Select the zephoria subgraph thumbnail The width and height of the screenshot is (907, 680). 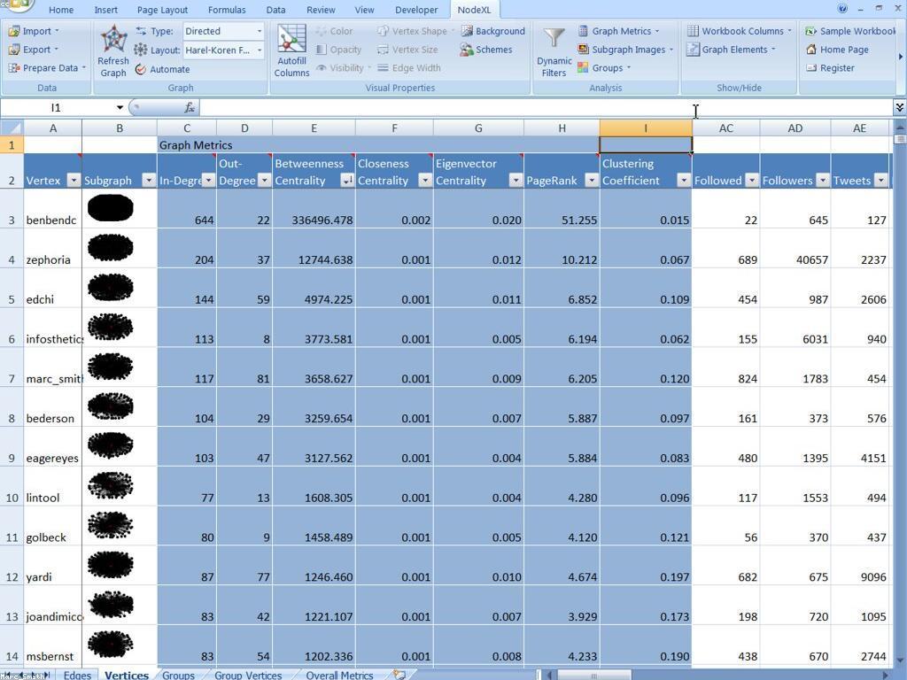(x=111, y=248)
